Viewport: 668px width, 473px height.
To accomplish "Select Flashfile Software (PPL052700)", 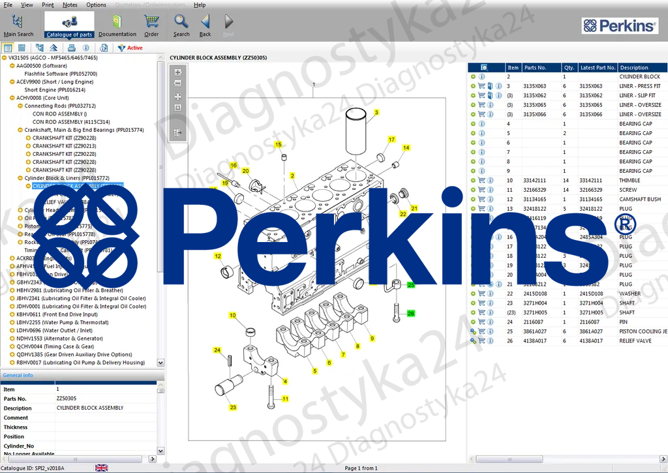I will pyautogui.click(x=61, y=74).
